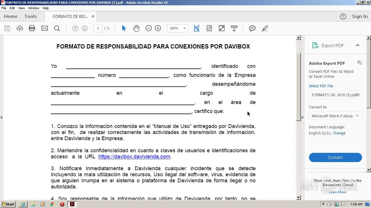Click the selected file name field

[335, 95]
